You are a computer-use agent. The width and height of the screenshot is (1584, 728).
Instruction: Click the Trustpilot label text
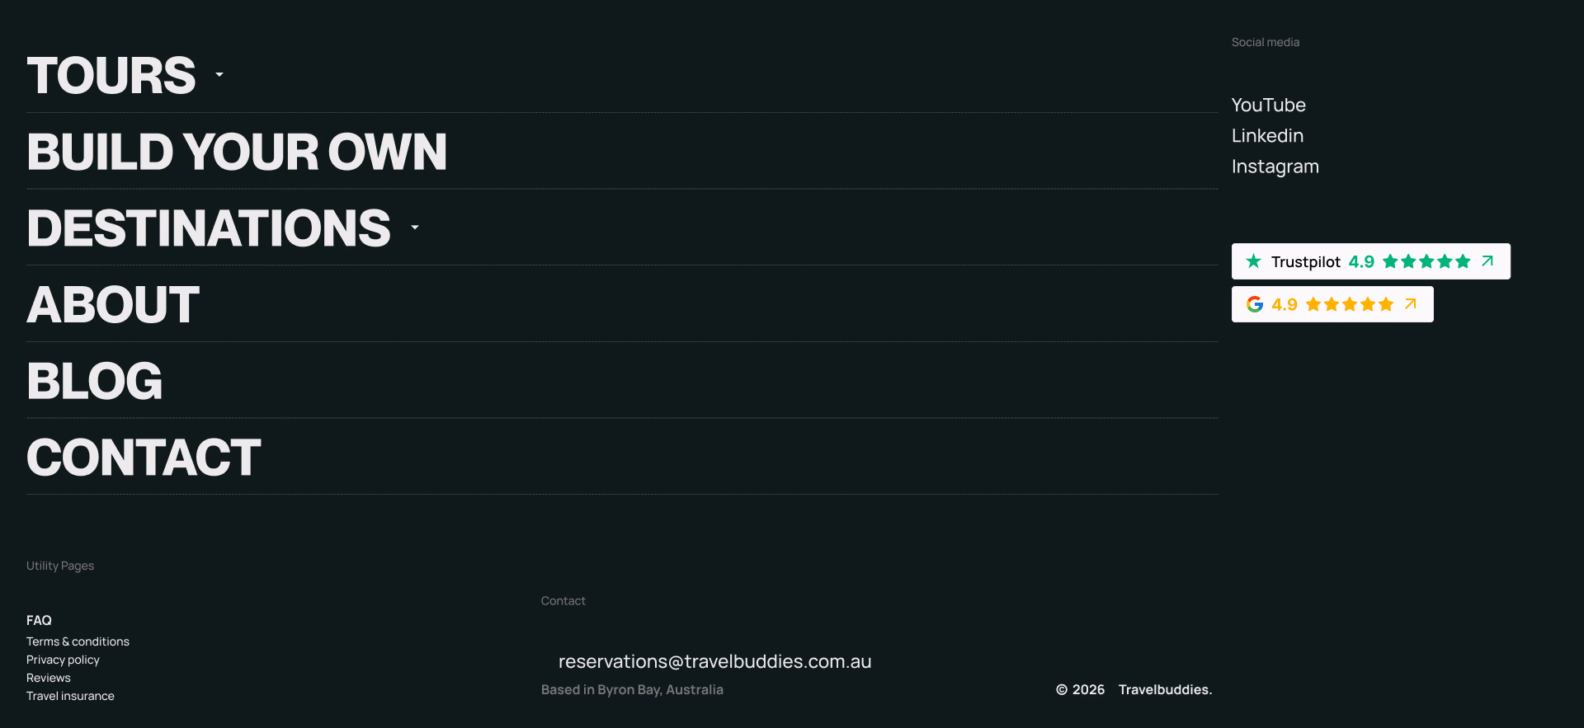coord(1305,261)
